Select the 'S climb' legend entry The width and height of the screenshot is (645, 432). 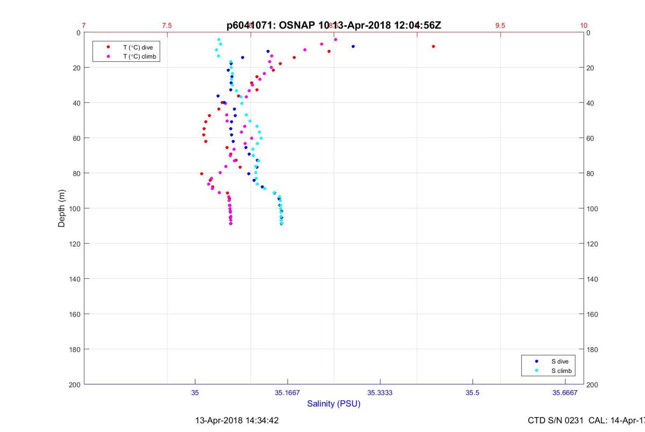pyautogui.click(x=548, y=371)
